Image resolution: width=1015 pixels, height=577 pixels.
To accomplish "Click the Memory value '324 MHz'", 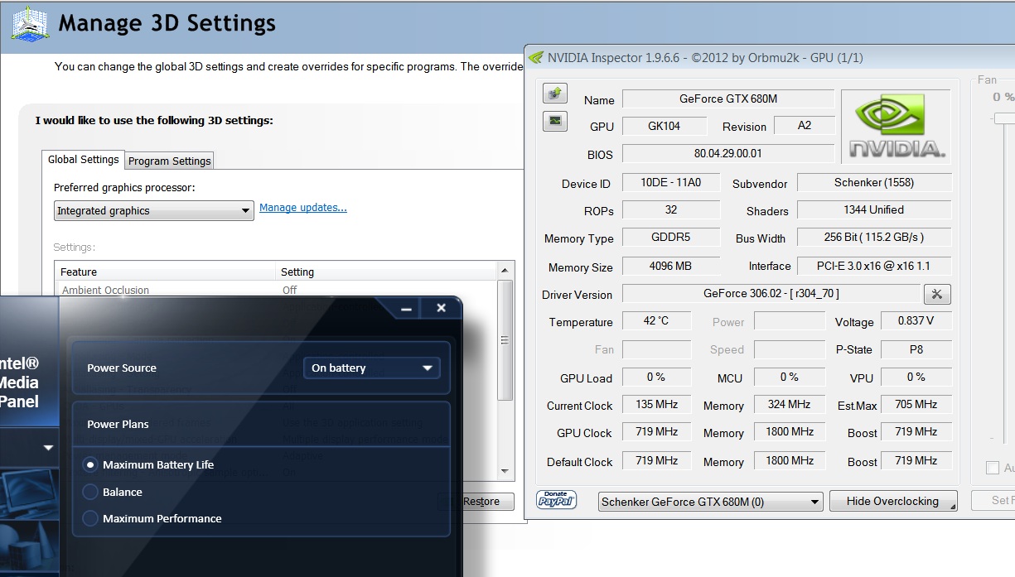I will point(789,405).
